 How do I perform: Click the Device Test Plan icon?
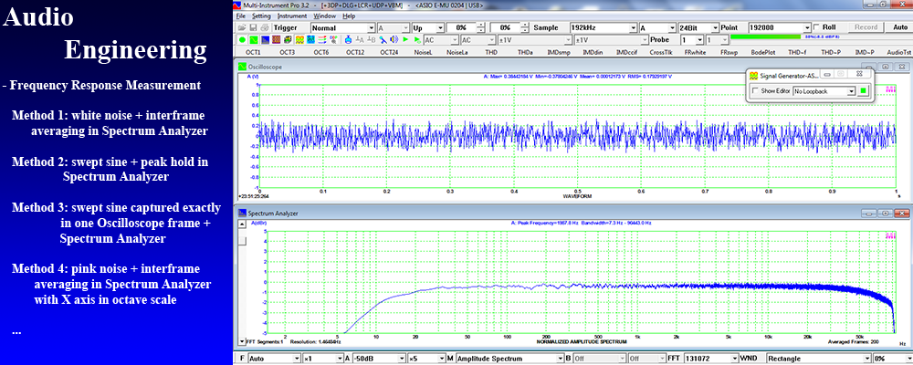333,39
